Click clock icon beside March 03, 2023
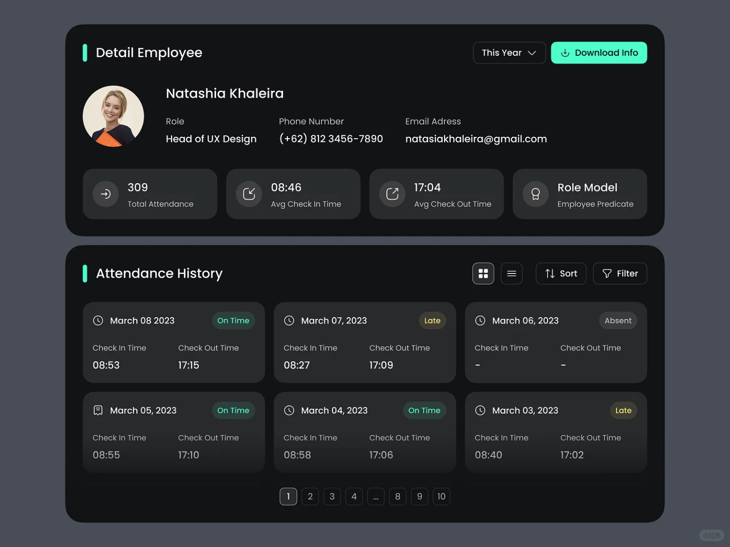 [481, 410]
